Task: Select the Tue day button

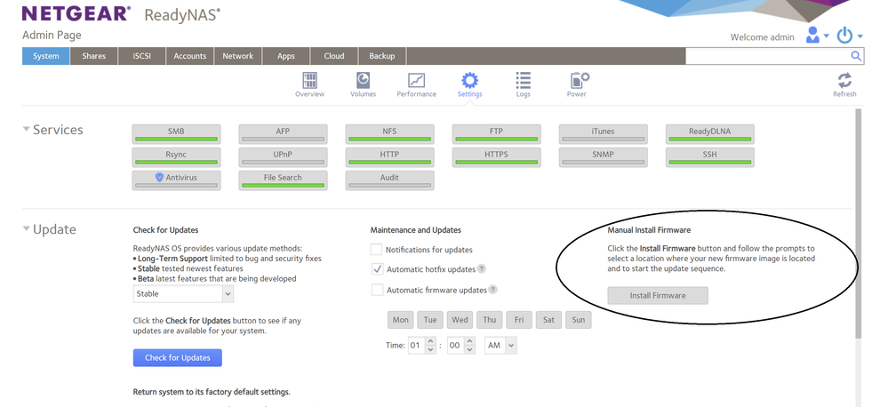Action: pos(430,320)
